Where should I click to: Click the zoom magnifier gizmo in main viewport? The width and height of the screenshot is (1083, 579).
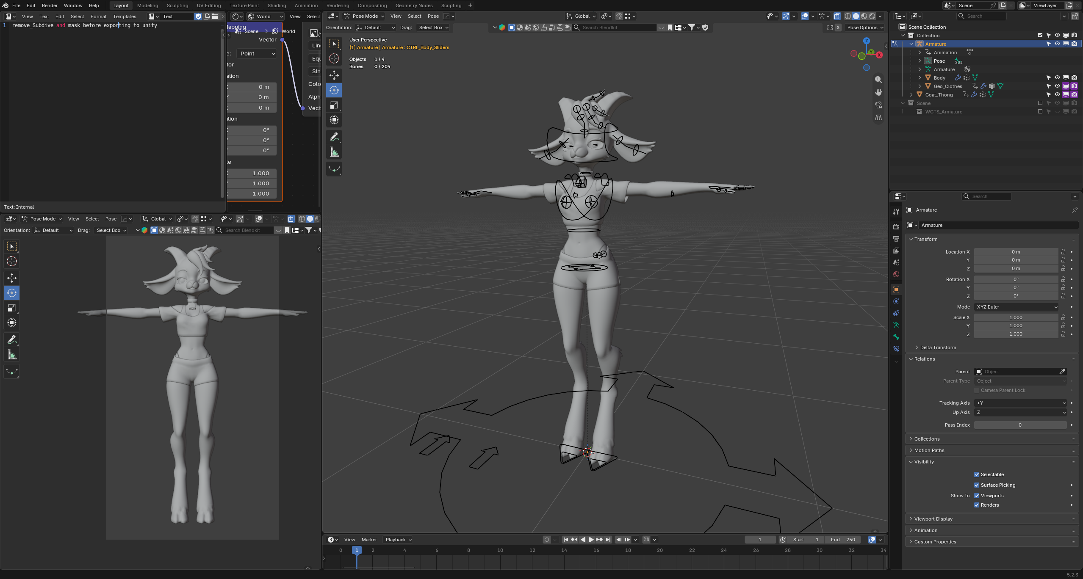[878, 80]
